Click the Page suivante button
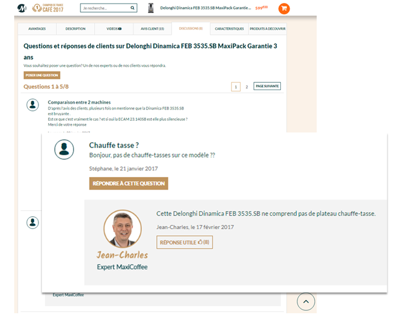This screenshot has height=315, width=398. click(x=267, y=86)
